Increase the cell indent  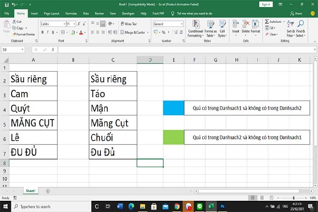pyautogui.click(x=115, y=32)
